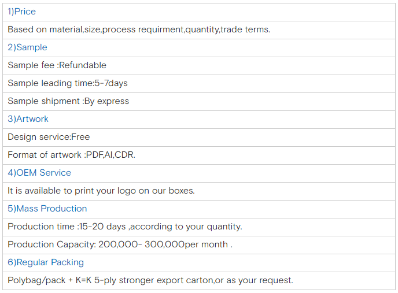Image resolution: width=398 pixels, height=293 pixels.
Task: Select the "Format of artwork" row
Action: click(x=71, y=155)
